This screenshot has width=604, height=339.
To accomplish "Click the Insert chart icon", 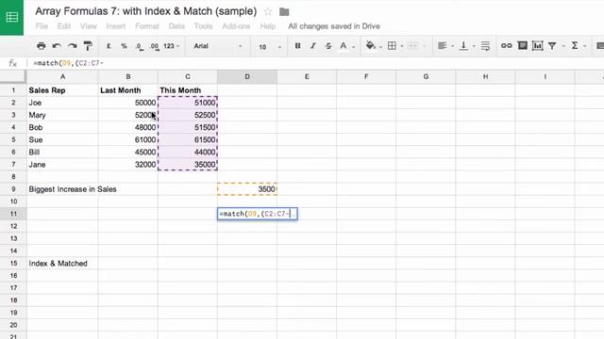I will click(537, 46).
